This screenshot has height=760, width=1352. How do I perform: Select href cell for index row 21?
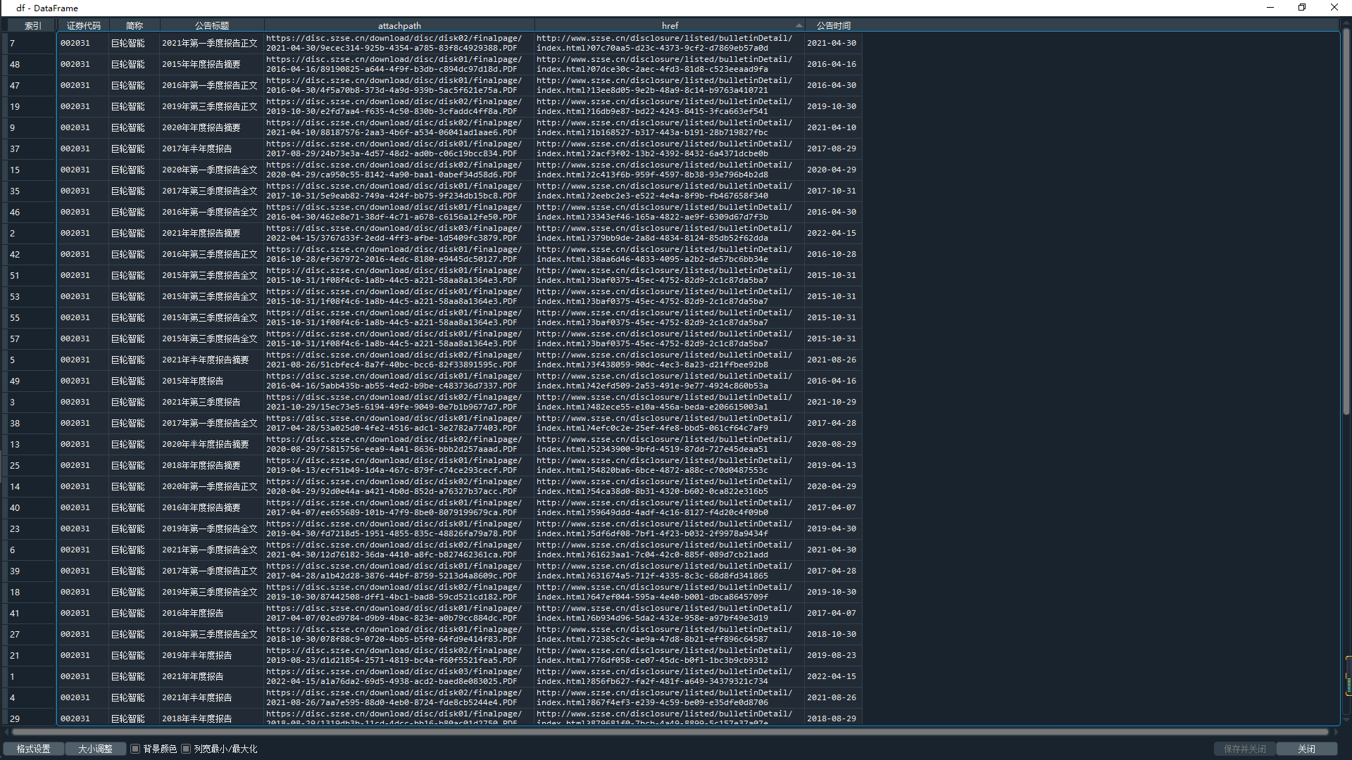click(670, 655)
